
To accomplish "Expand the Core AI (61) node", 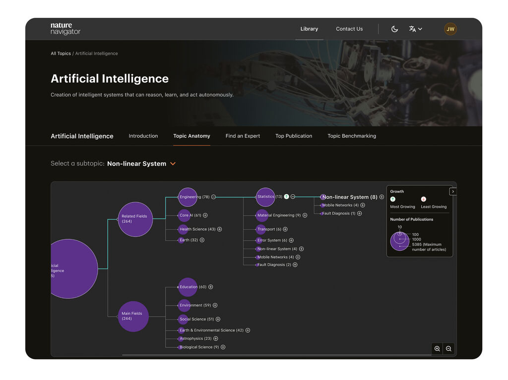I will click(205, 215).
